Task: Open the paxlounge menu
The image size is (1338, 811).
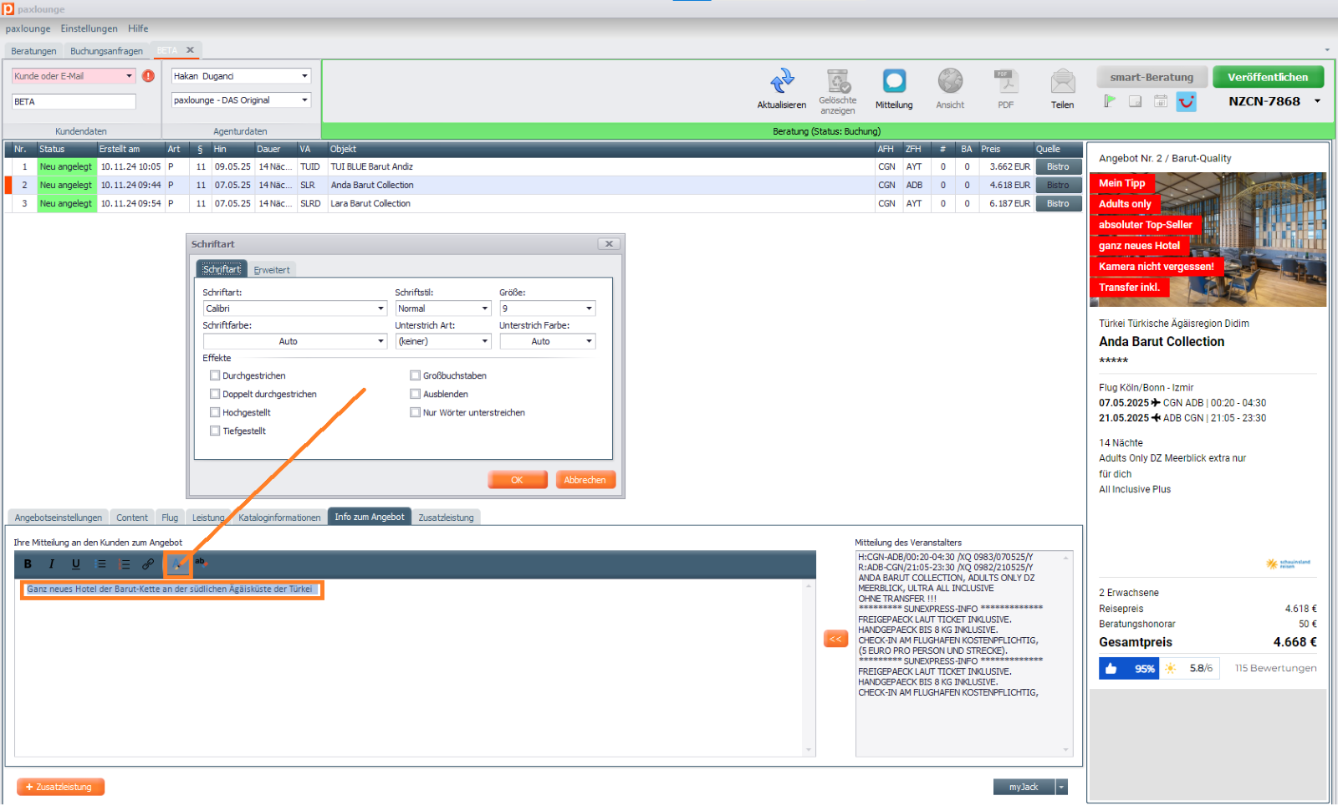Action: (28, 28)
